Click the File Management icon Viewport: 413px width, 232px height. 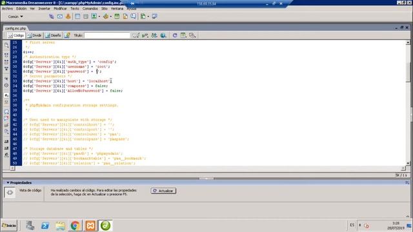point(154,35)
